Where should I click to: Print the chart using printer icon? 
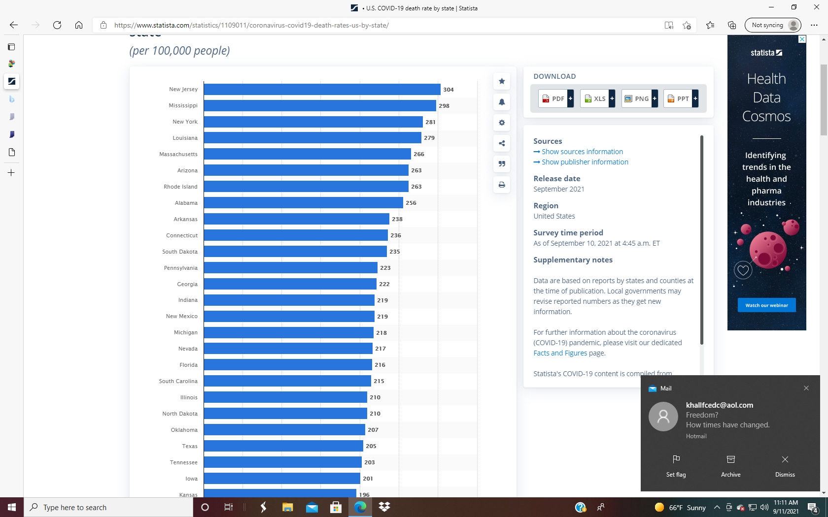[x=502, y=185]
